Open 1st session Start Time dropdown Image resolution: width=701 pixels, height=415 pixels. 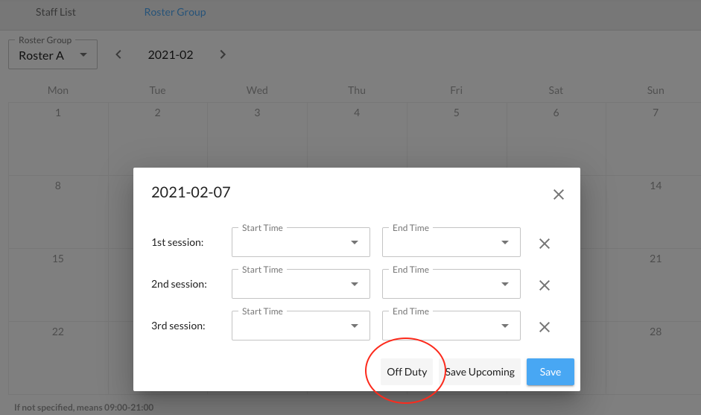(300, 243)
